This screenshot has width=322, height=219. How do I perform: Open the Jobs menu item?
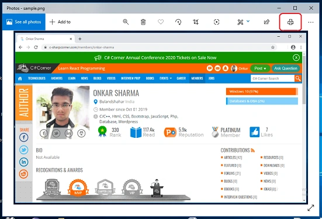pos(212,78)
